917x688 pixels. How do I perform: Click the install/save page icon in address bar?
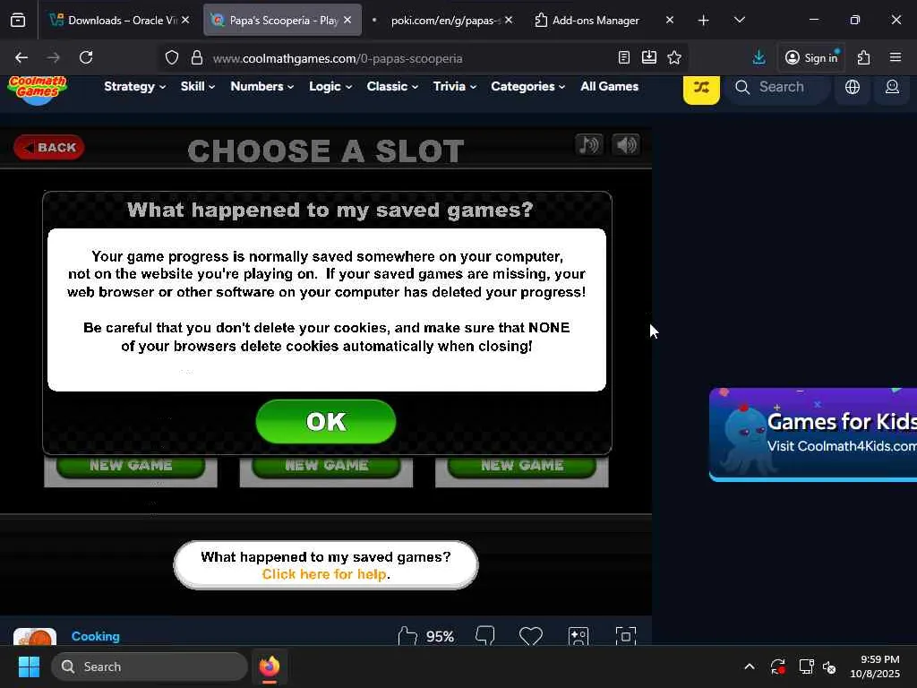point(649,57)
